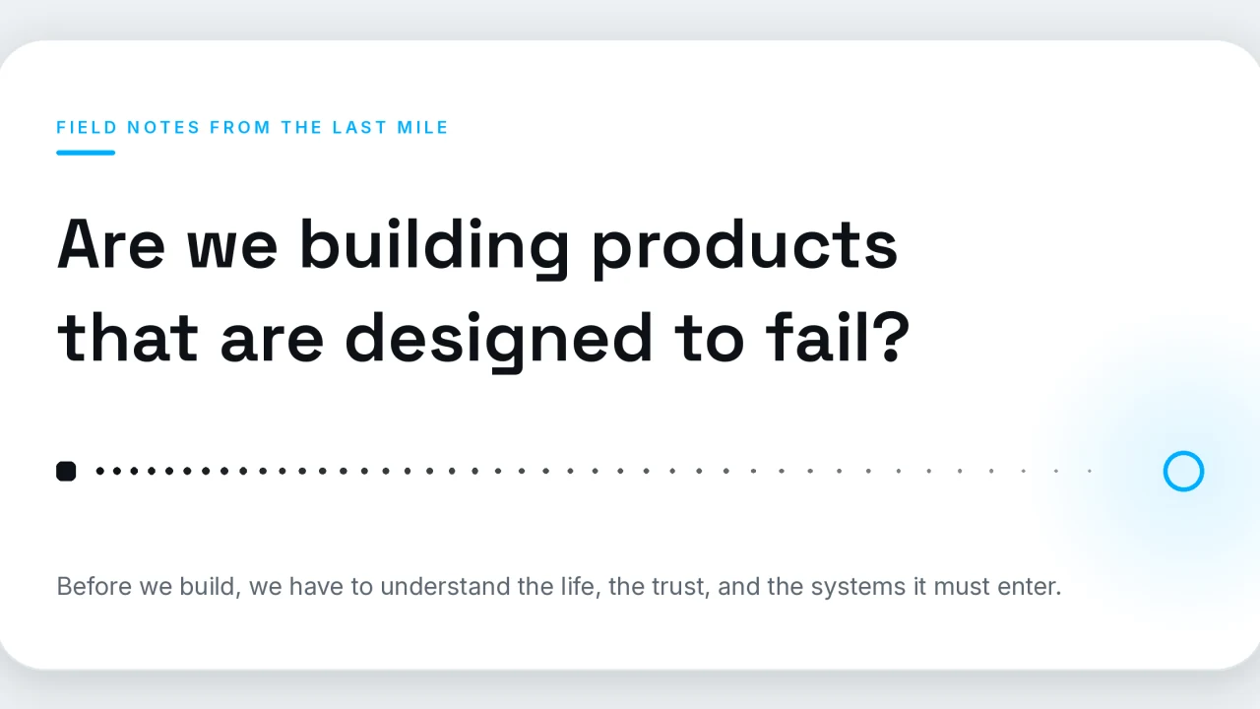Screen dimensions: 1260x709
Task: Click the word "Are" in the headline
Action: pos(111,243)
